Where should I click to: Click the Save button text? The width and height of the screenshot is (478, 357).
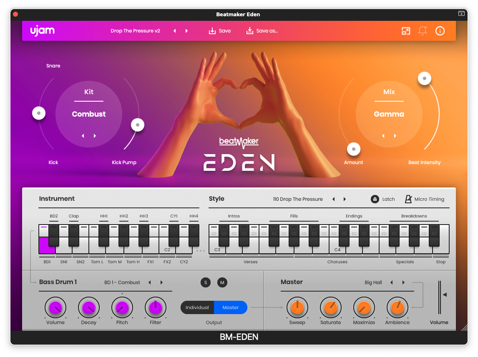coord(225,31)
